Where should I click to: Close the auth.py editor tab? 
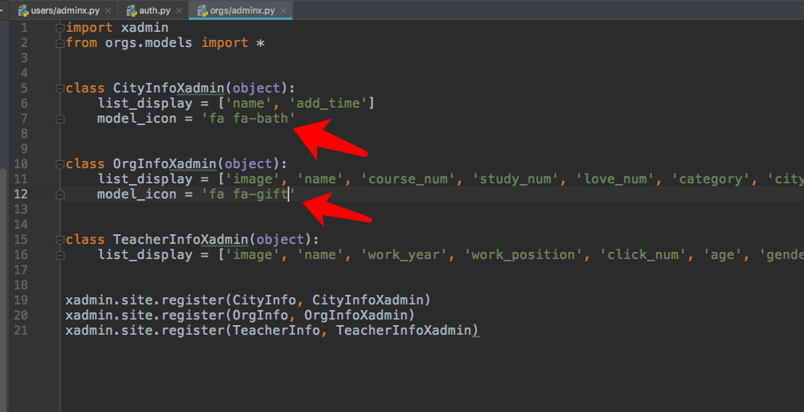point(179,11)
